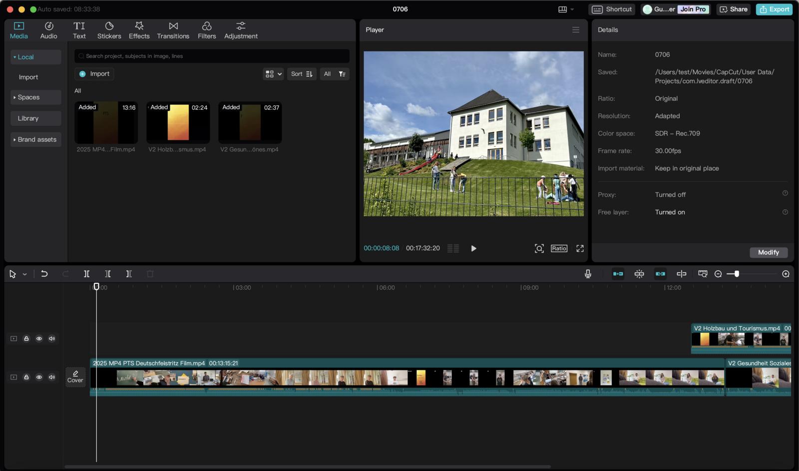
Task: Open the player hamburger menu
Action: tap(576, 30)
